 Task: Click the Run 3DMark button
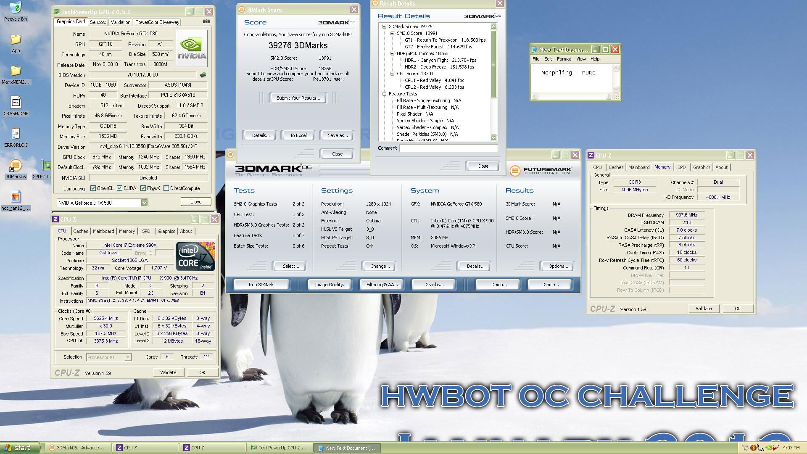click(x=261, y=285)
